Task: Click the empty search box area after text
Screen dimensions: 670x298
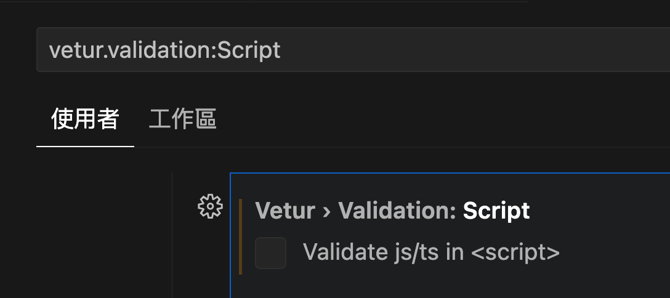Action: [493, 49]
